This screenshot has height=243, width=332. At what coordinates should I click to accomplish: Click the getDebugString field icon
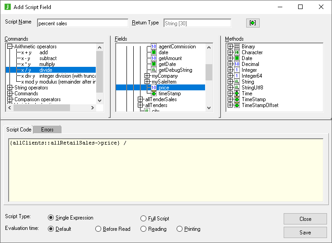(154, 70)
